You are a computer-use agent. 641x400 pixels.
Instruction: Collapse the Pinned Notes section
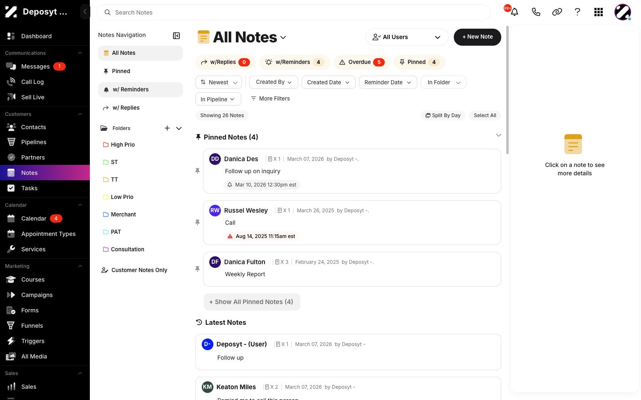(x=499, y=135)
